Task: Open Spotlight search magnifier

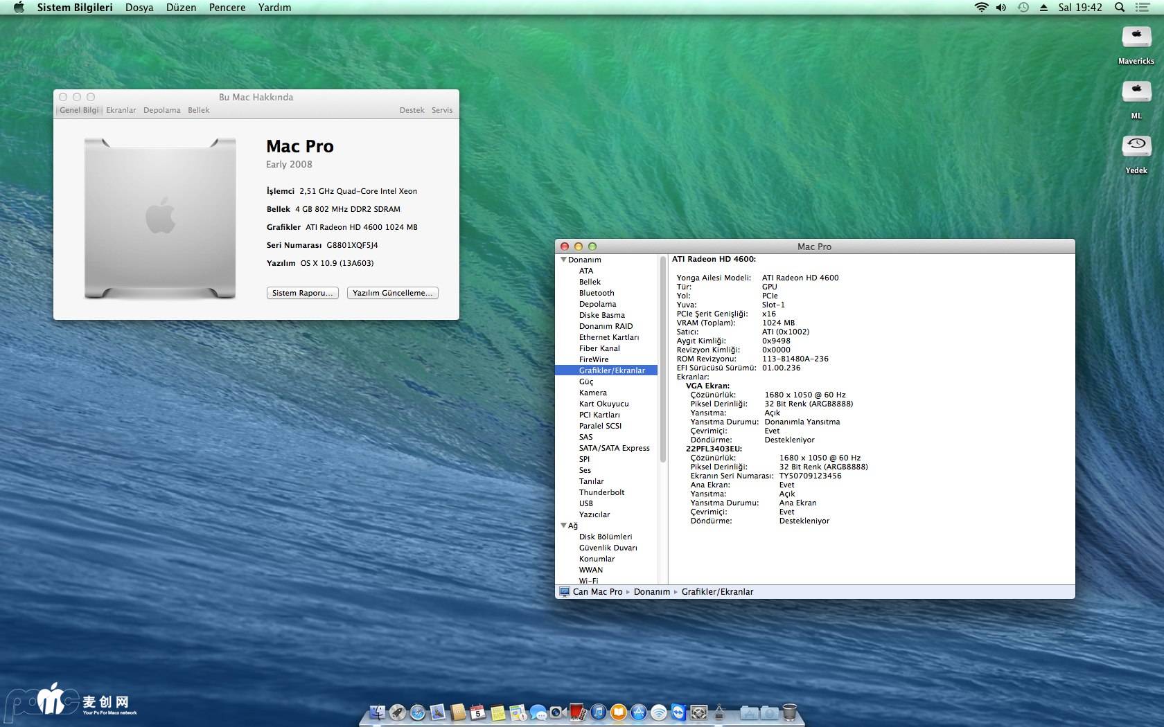Action: [1119, 8]
